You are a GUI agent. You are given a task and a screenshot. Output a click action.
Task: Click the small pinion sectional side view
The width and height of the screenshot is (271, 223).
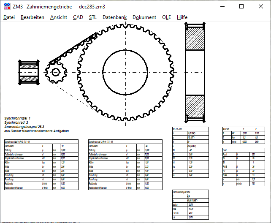pos(28,72)
